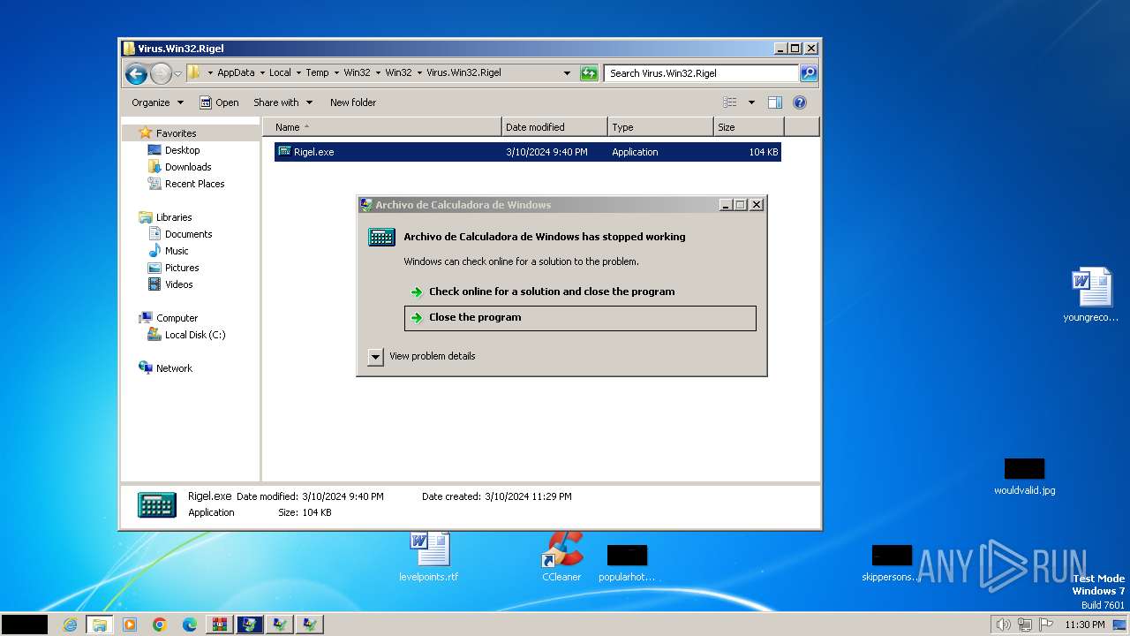Sort by the Date modified column
The width and height of the screenshot is (1130, 636).
[554, 127]
